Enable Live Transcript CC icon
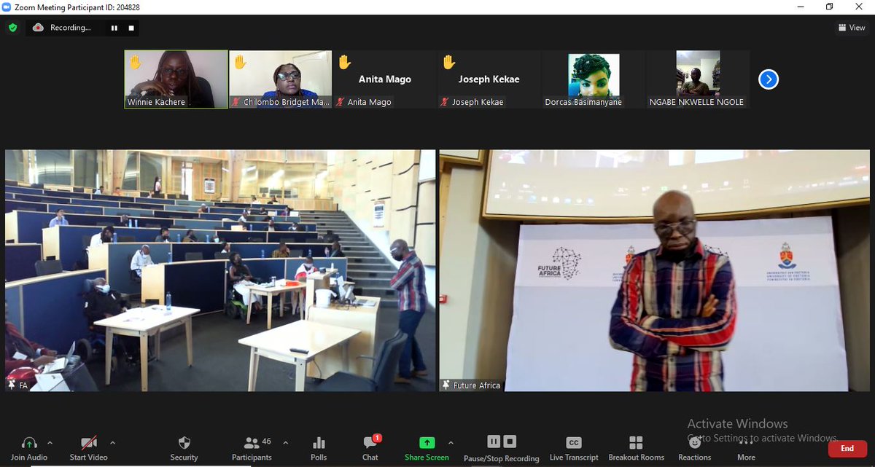 574,442
